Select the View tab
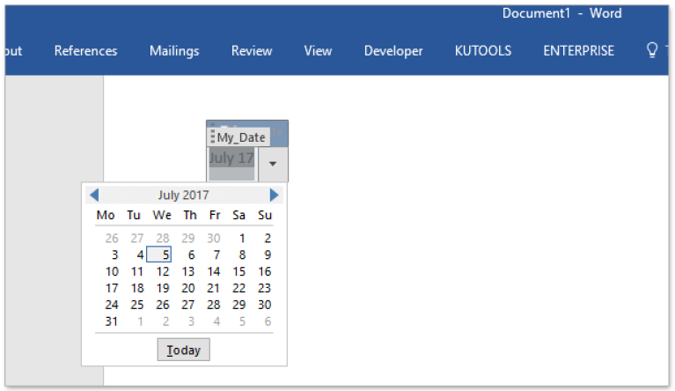The height and width of the screenshot is (391, 675). 318,51
